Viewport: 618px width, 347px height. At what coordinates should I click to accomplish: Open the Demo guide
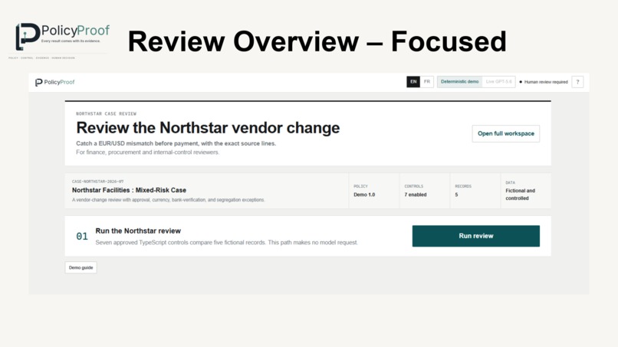coord(81,267)
